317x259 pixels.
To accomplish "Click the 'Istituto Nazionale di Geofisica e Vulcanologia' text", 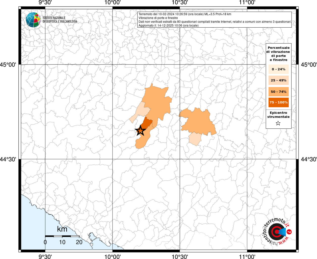I will coord(60,20).
